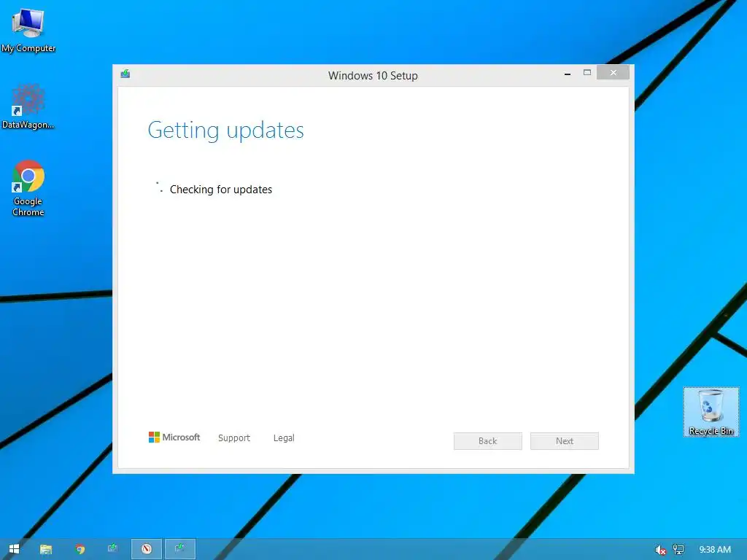Click the highlighted Windows 10 Setup taskbar button

179,549
